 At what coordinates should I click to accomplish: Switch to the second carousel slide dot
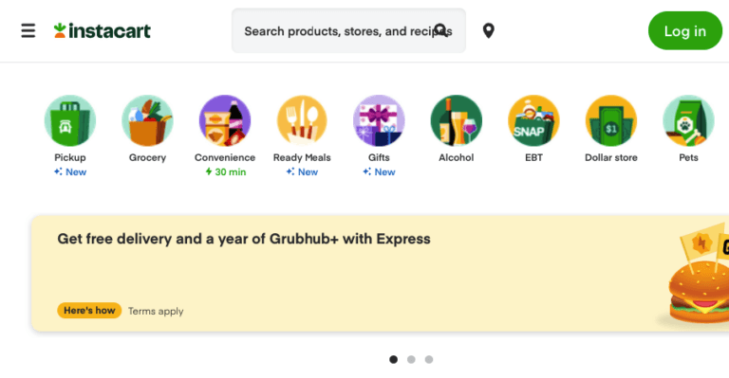click(x=411, y=359)
